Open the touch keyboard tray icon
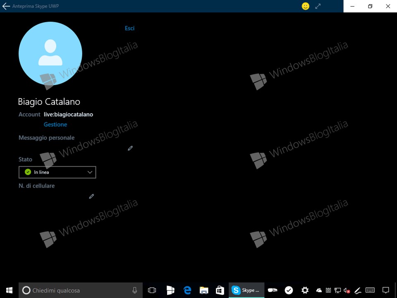This screenshot has height=298, width=397. click(x=370, y=290)
